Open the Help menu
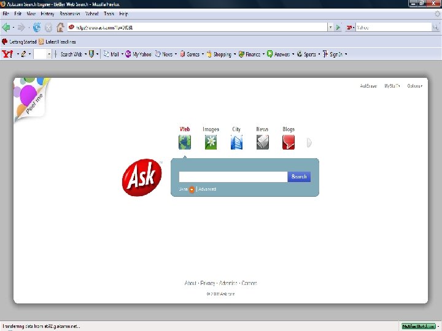 click(123, 13)
